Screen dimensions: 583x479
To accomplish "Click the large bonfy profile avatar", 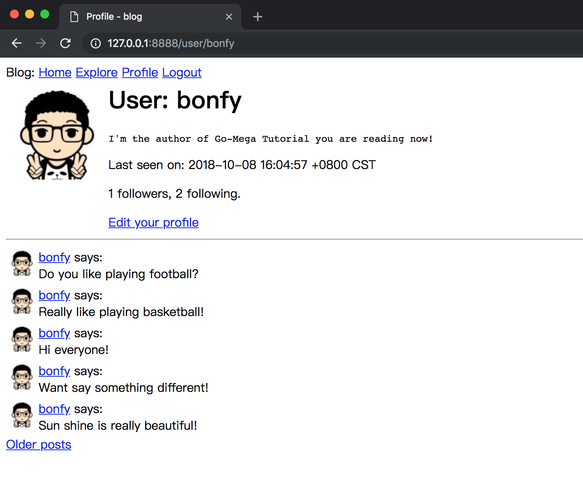I will coord(57,135).
